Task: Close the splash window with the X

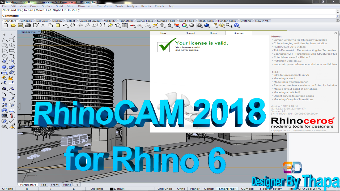Action: [335, 33]
